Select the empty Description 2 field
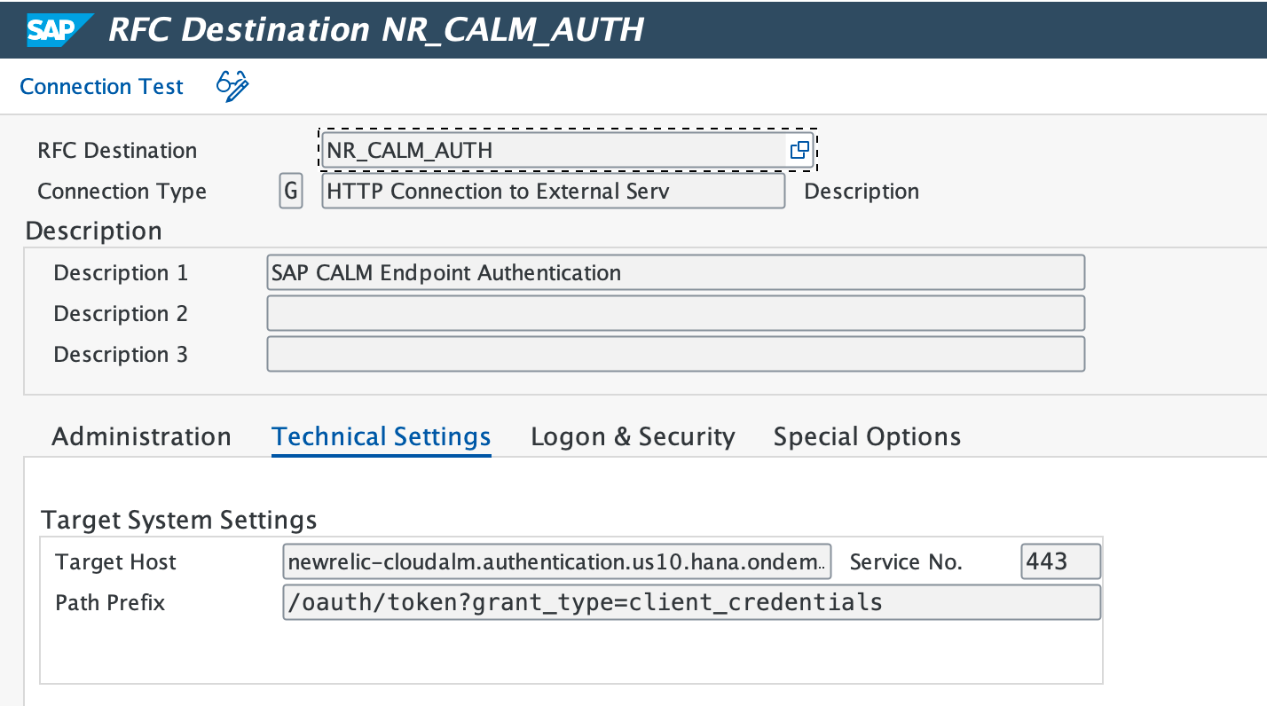The image size is (1267, 706). [674, 313]
